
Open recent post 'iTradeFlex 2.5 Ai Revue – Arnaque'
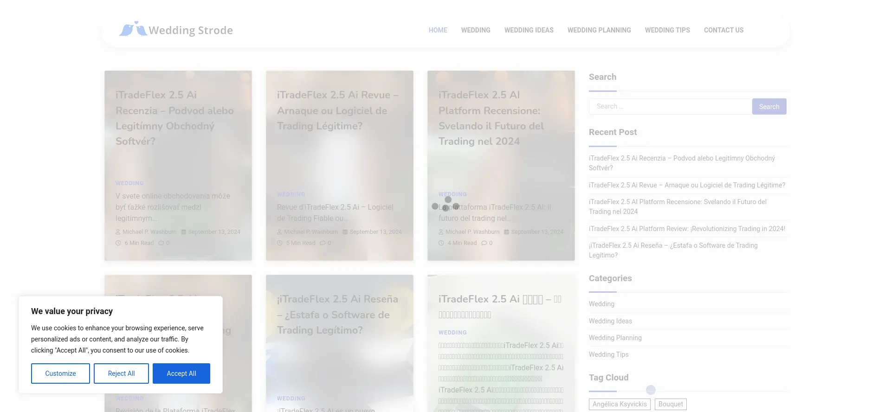click(687, 185)
